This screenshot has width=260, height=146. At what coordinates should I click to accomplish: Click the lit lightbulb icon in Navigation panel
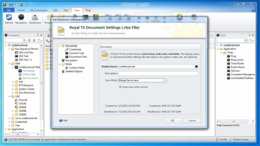(x=29, y=40)
